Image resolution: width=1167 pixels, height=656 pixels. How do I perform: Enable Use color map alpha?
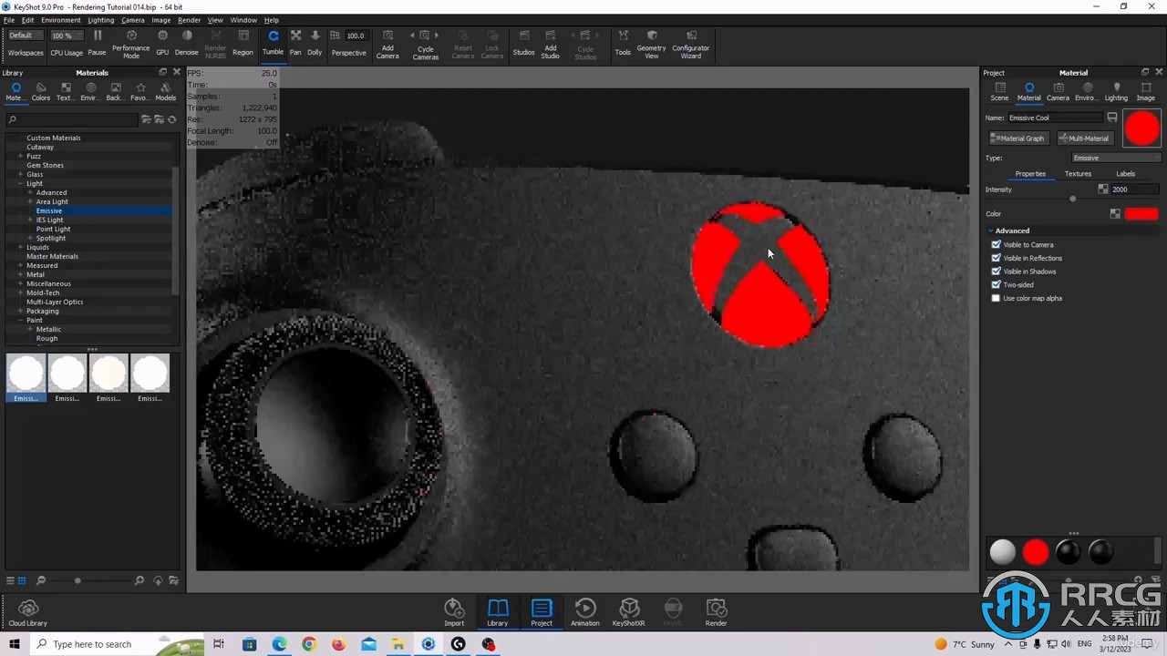tap(996, 298)
